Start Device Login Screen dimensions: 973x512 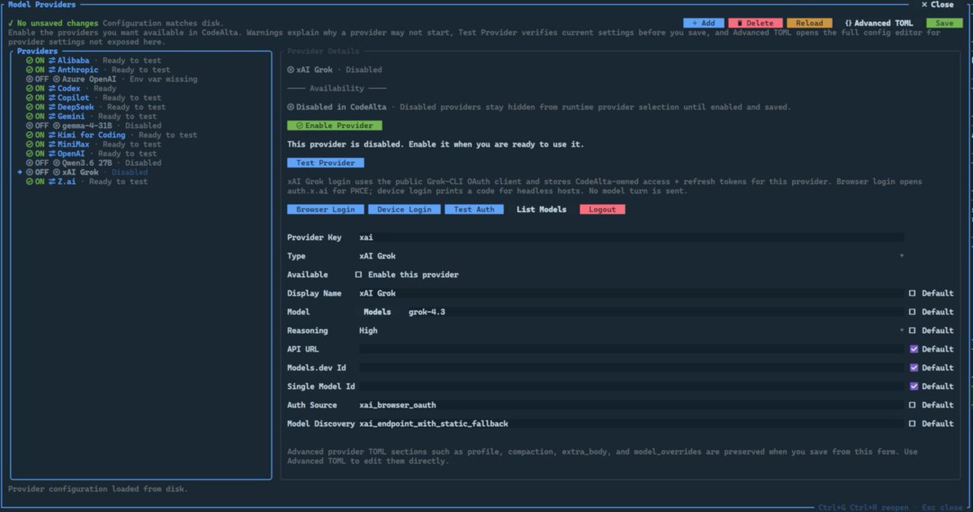coord(404,209)
